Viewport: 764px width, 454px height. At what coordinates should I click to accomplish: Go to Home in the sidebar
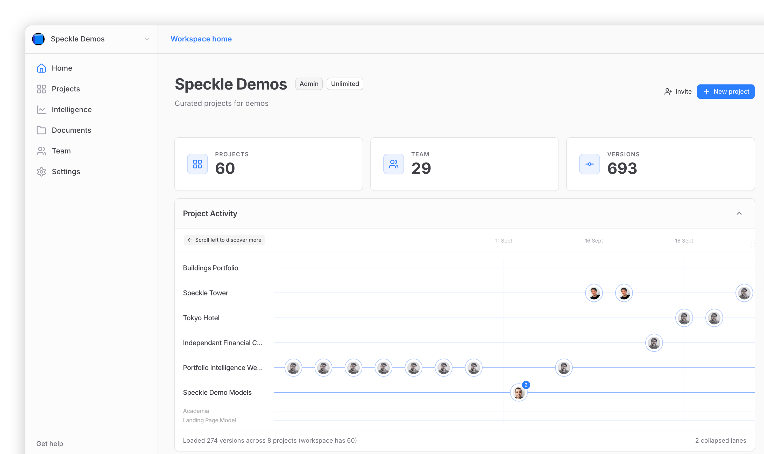[x=62, y=68]
